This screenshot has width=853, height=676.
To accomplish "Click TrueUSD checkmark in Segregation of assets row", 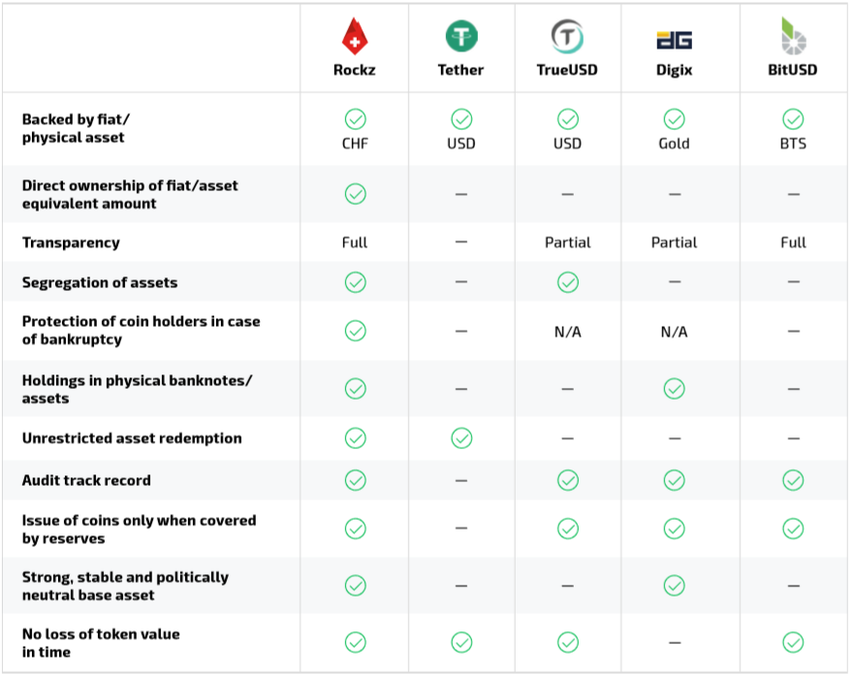I will (x=568, y=282).
